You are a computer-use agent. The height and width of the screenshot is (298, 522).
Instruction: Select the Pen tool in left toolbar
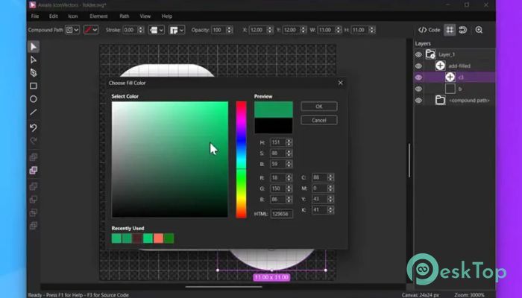(34, 73)
